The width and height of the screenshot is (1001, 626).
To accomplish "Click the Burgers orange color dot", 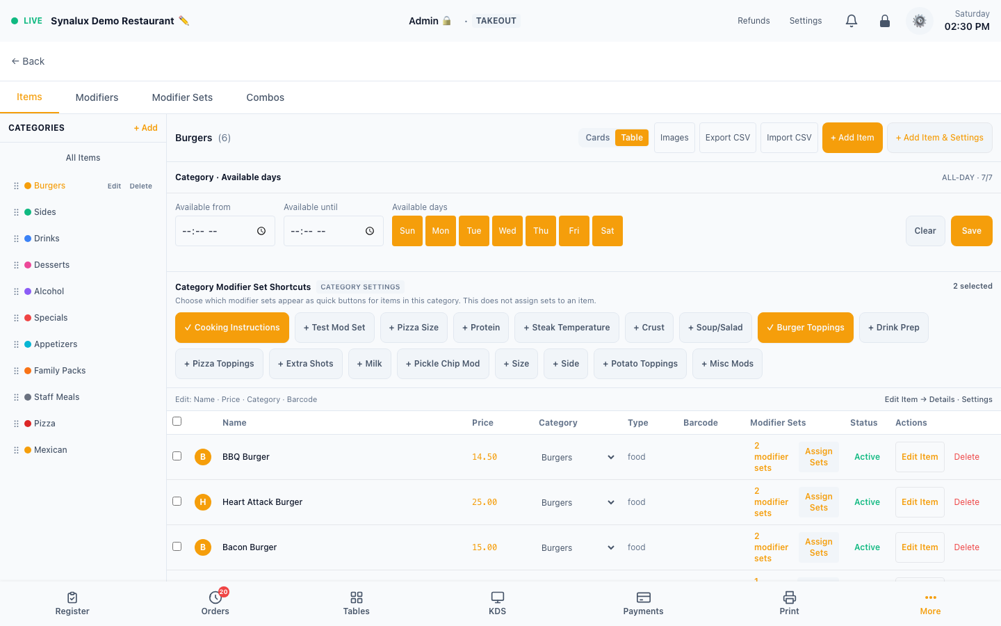I will click(28, 186).
